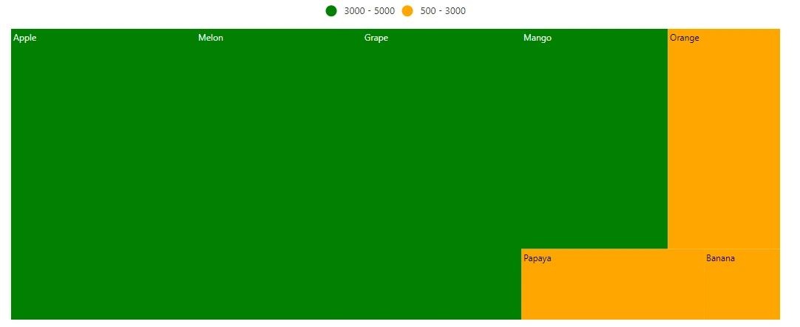
Task: Select the '500 - 3000' legend label
Action: coord(443,10)
